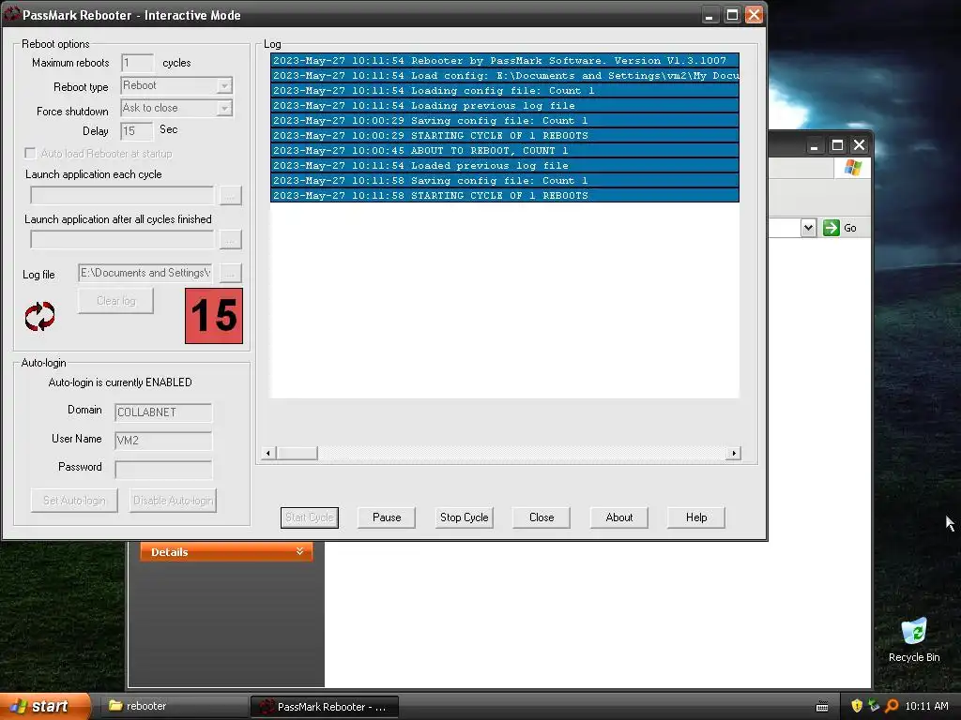Click the Stop Cycle button
Image resolution: width=961 pixels, height=720 pixels.
pos(464,517)
